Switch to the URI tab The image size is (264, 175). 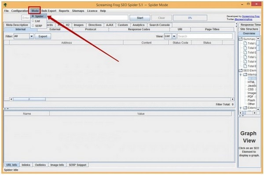(x=180, y=29)
